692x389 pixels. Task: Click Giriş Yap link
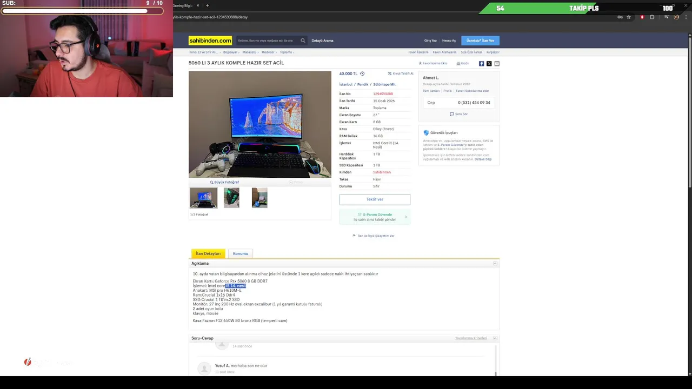pyautogui.click(x=430, y=41)
